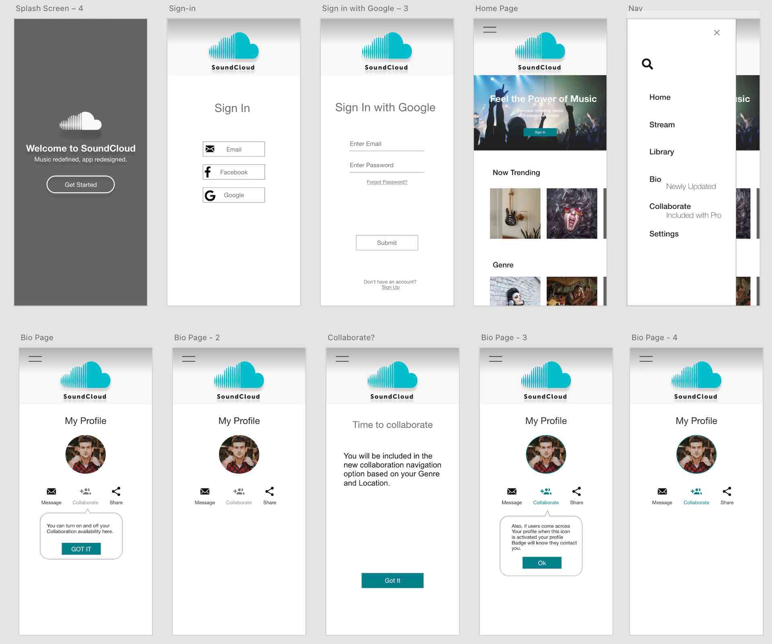Click the Facebook f icon

208,172
